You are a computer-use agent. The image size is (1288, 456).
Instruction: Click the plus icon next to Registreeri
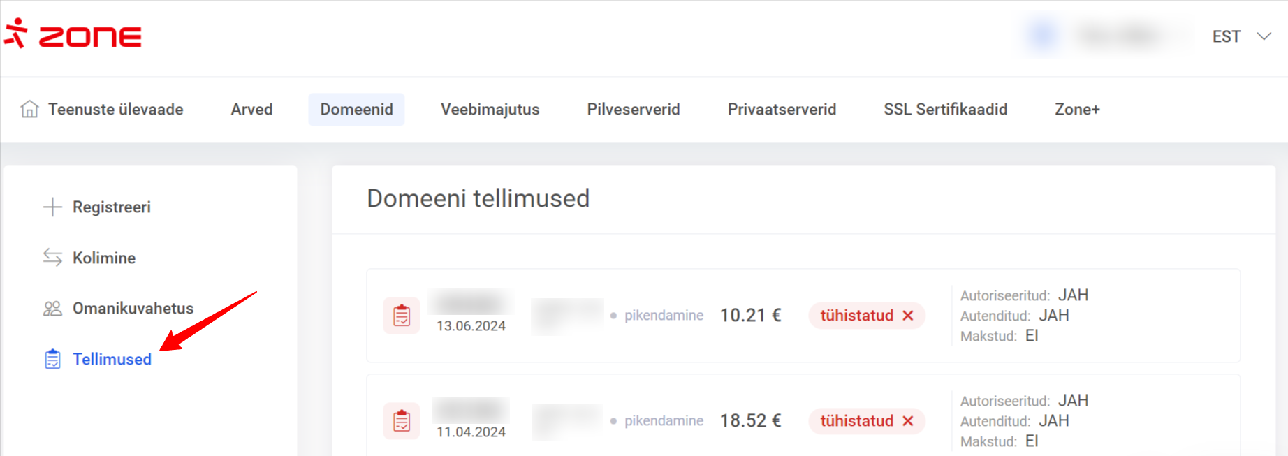[x=52, y=207]
